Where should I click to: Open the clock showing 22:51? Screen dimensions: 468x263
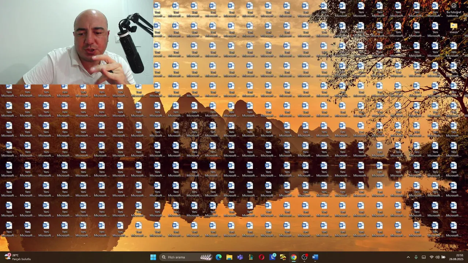point(456,257)
